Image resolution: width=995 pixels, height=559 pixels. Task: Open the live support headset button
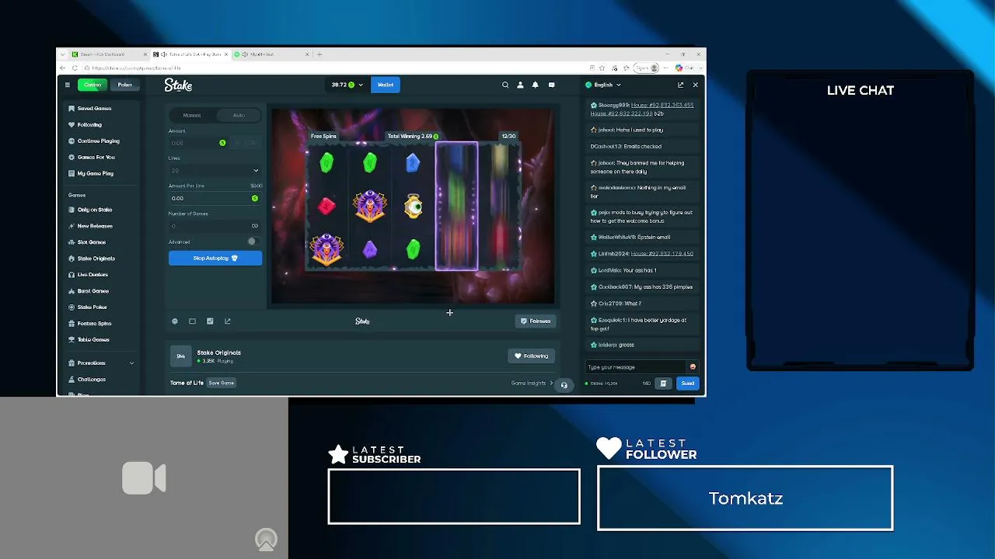(564, 384)
